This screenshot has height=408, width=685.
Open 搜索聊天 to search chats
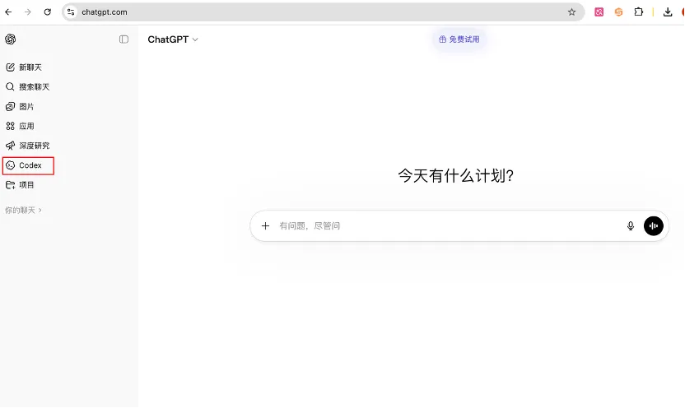27,87
